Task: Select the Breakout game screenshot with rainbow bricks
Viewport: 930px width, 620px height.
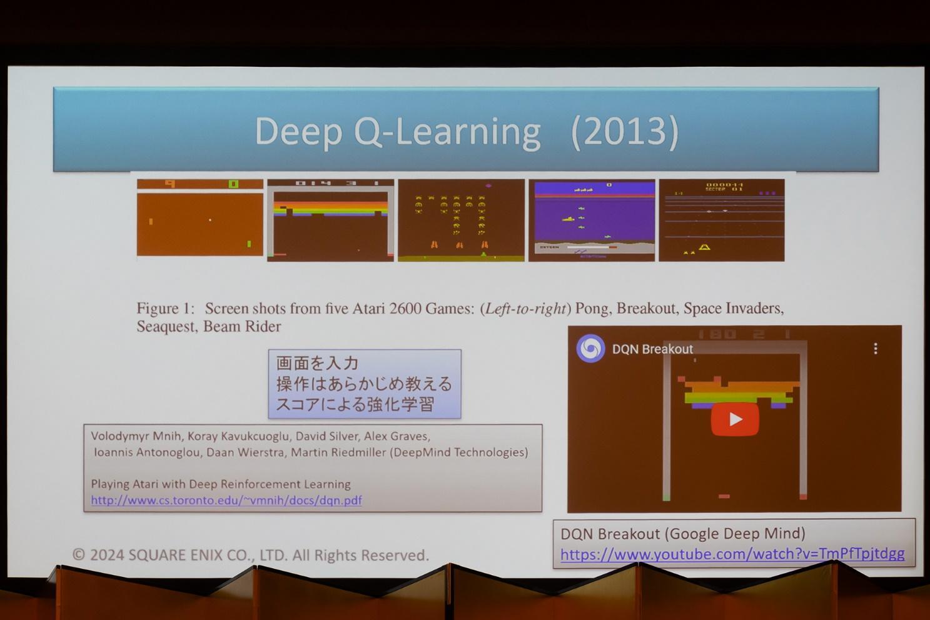Action: [x=330, y=220]
